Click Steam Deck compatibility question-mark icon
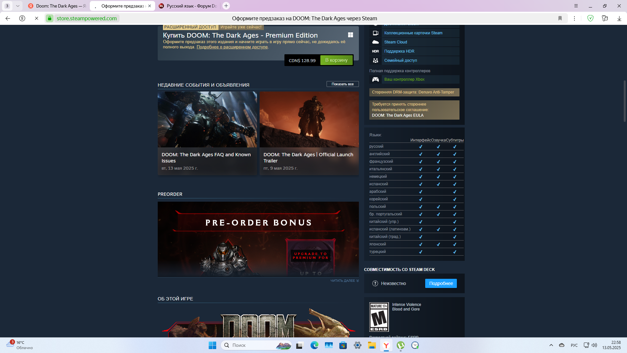627x353 pixels. pyautogui.click(x=375, y=283)
